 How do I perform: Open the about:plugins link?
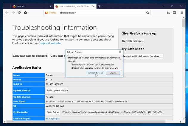point(53,119)
